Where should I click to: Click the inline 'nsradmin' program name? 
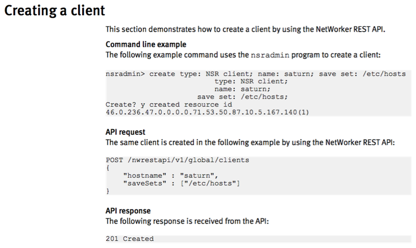pos(270,55)
